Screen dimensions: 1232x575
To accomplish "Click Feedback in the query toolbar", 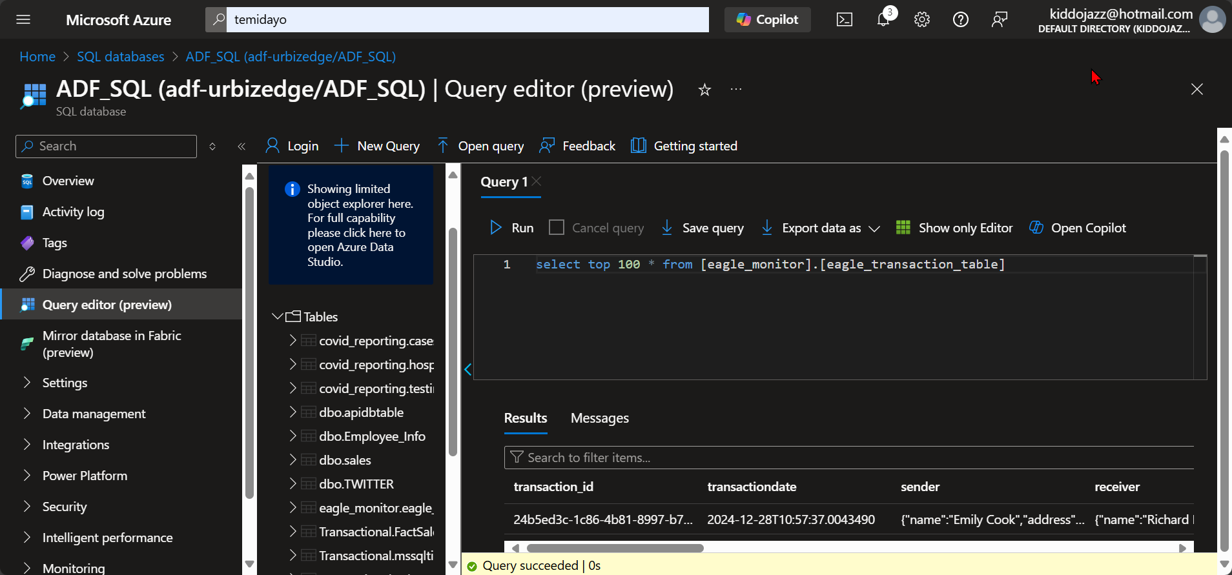I will [x=578, y=146].
